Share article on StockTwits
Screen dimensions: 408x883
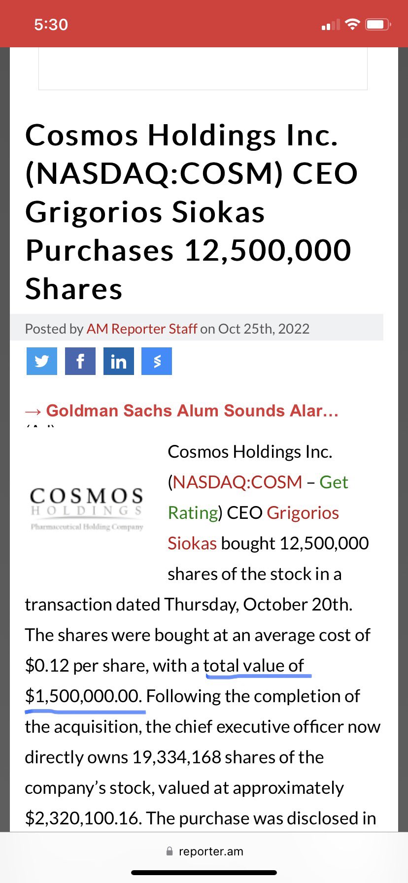[x=157, y=361]
